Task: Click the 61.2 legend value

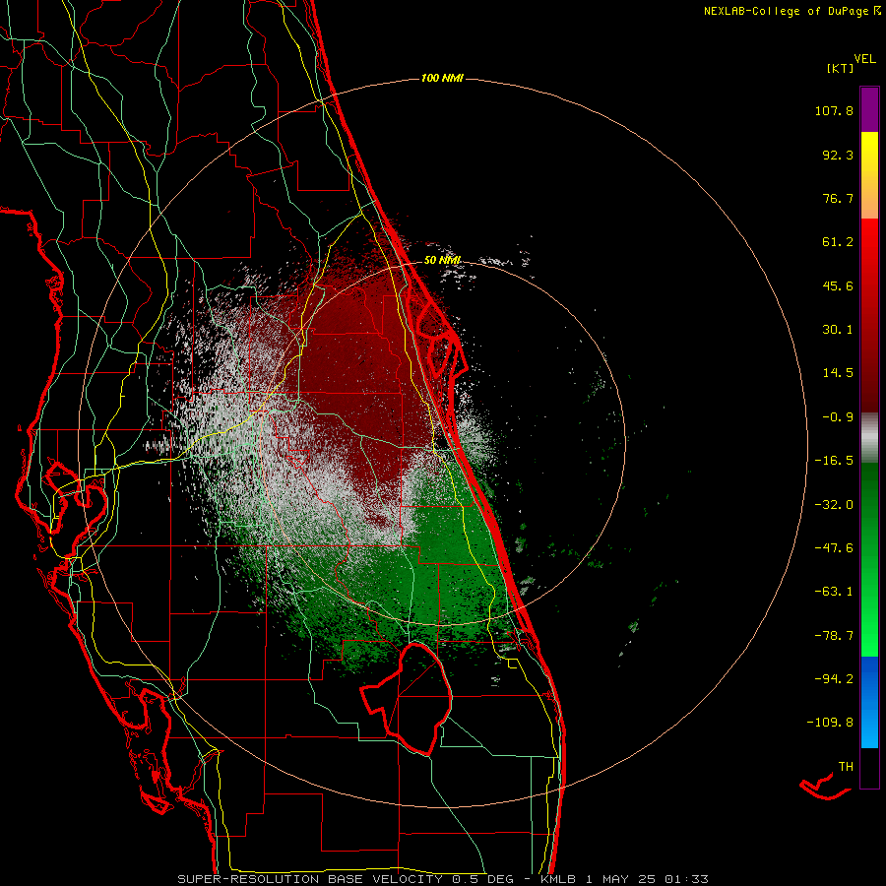Action: click(838, 242)
